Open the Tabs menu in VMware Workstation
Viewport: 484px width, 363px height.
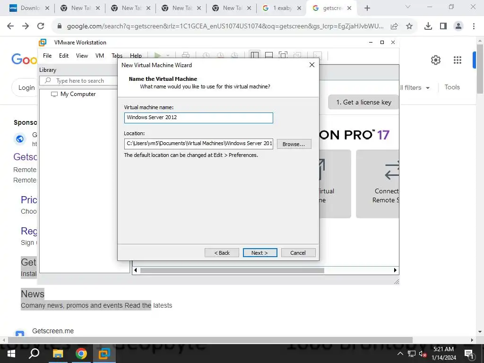pos(117,56)
